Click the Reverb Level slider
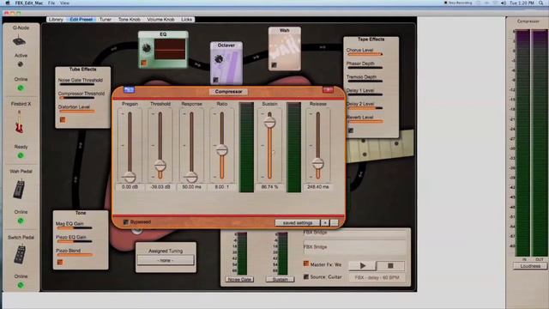The width and height of the screenshot is (549, 309). (365, 122)
